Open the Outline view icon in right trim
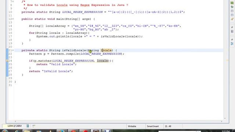This screenshot has width=235, height=132. coord(232,44)
